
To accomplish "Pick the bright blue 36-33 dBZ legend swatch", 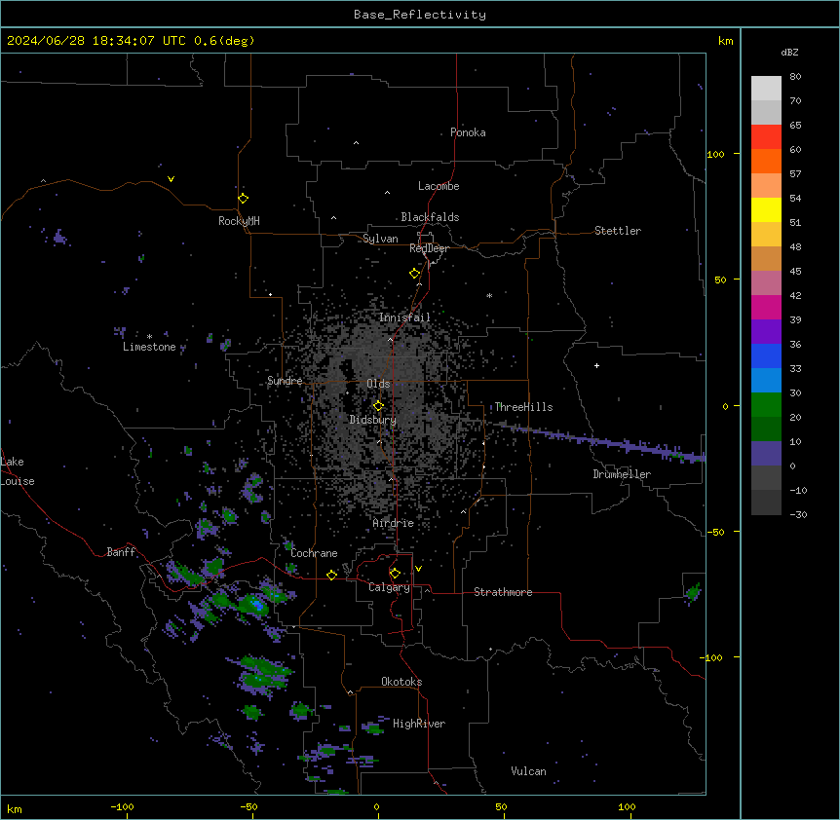I will click(766, 355).
